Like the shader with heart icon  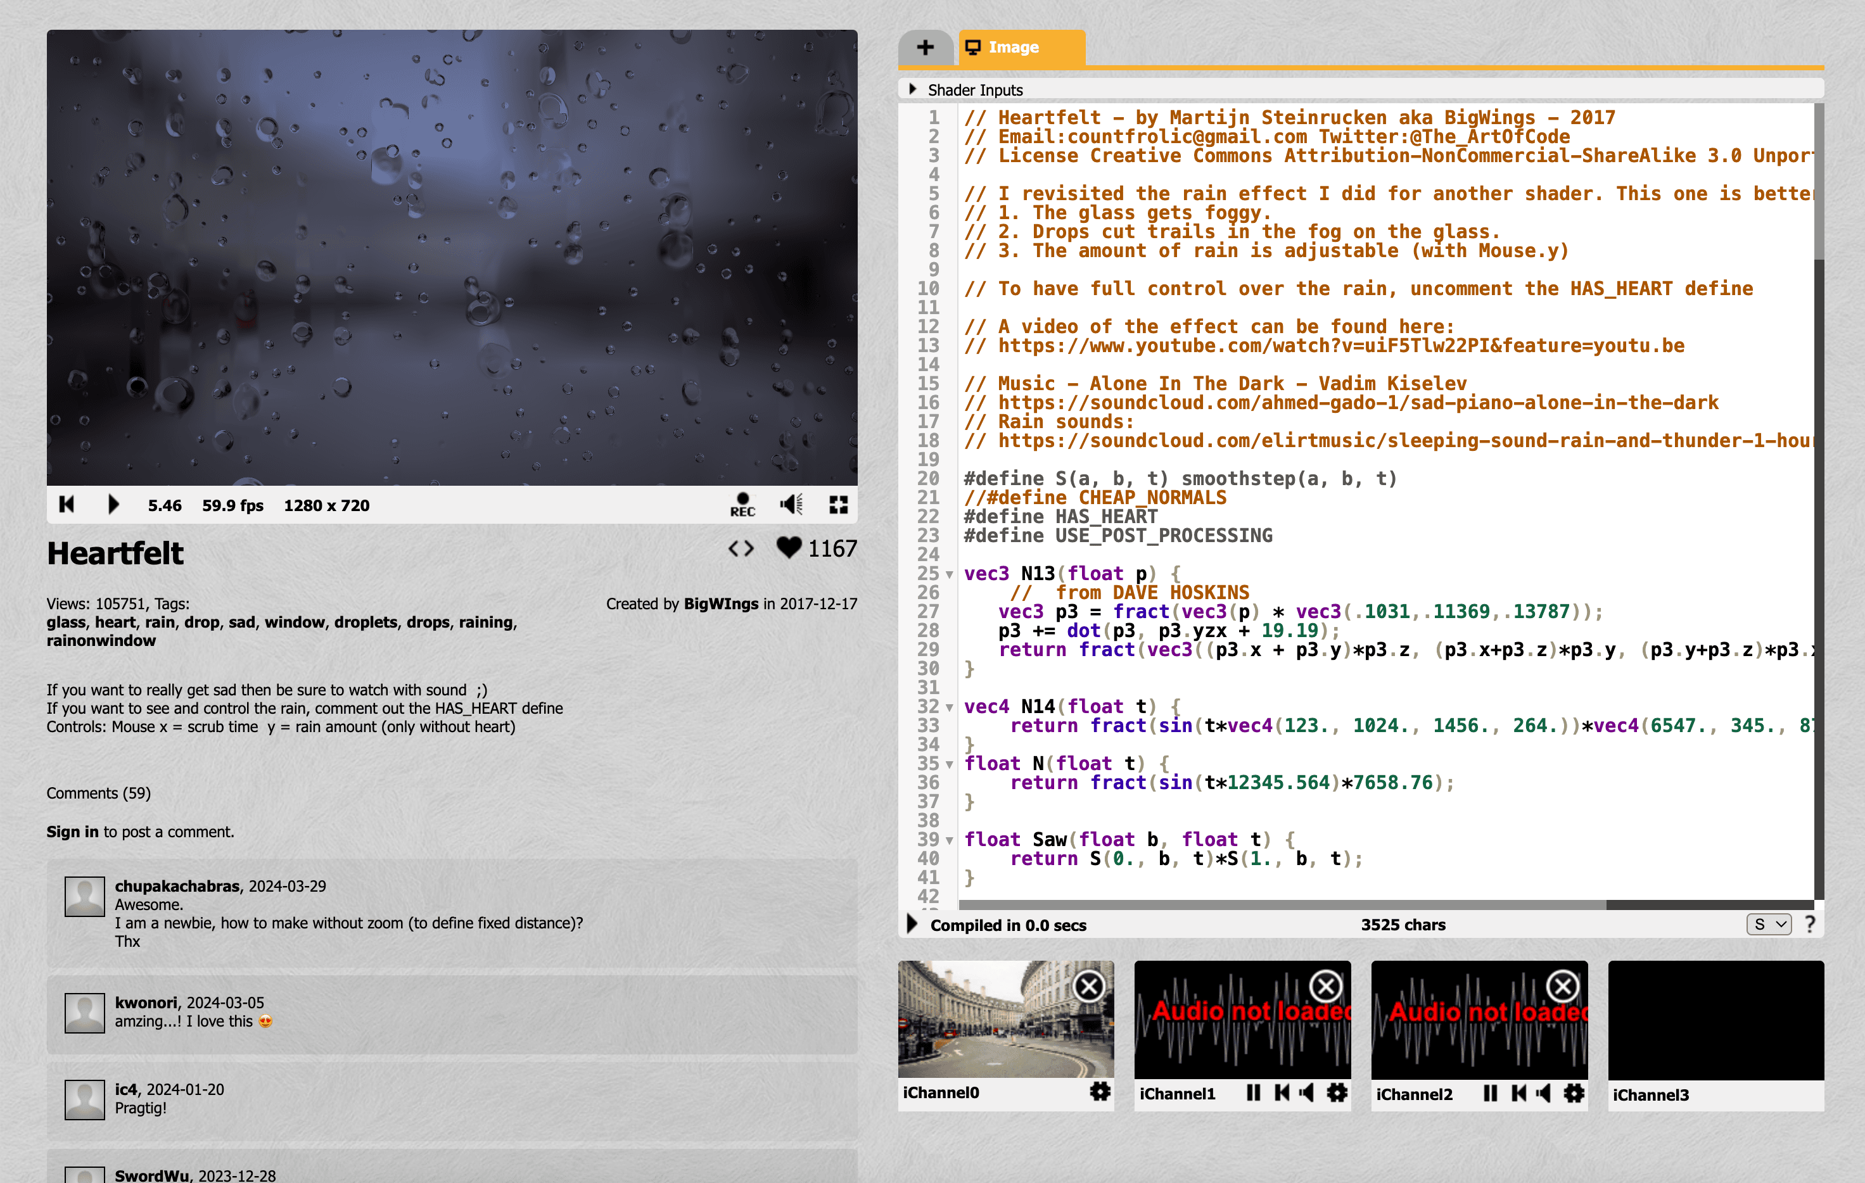click(789, 548)
